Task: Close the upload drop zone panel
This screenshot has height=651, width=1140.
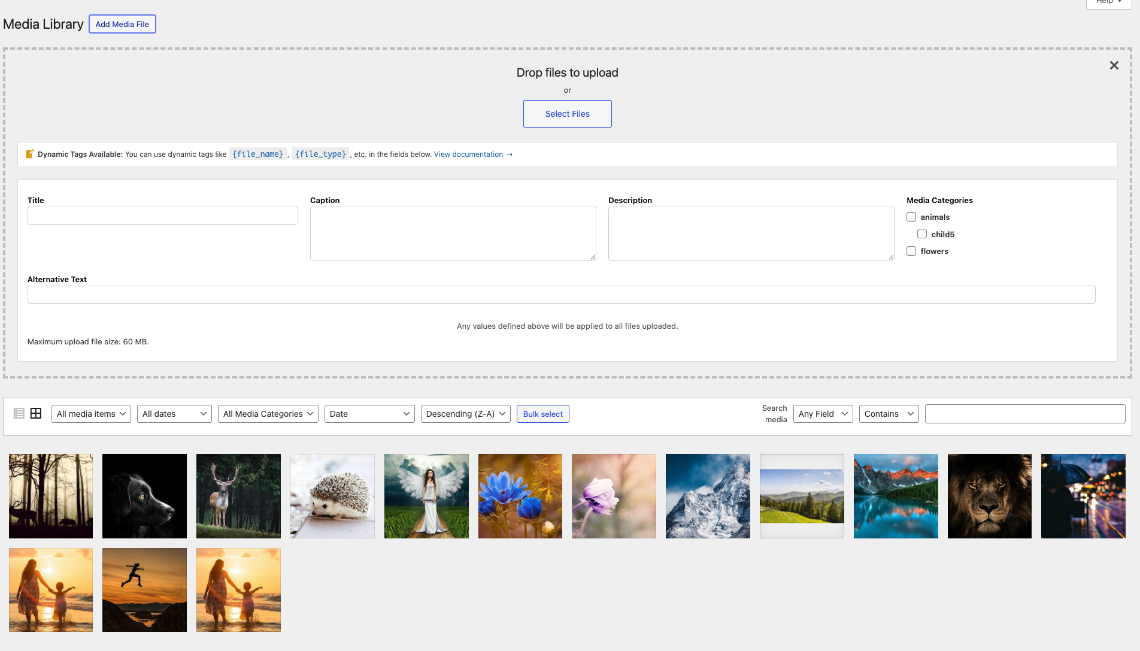Action: pos(1114,65)
